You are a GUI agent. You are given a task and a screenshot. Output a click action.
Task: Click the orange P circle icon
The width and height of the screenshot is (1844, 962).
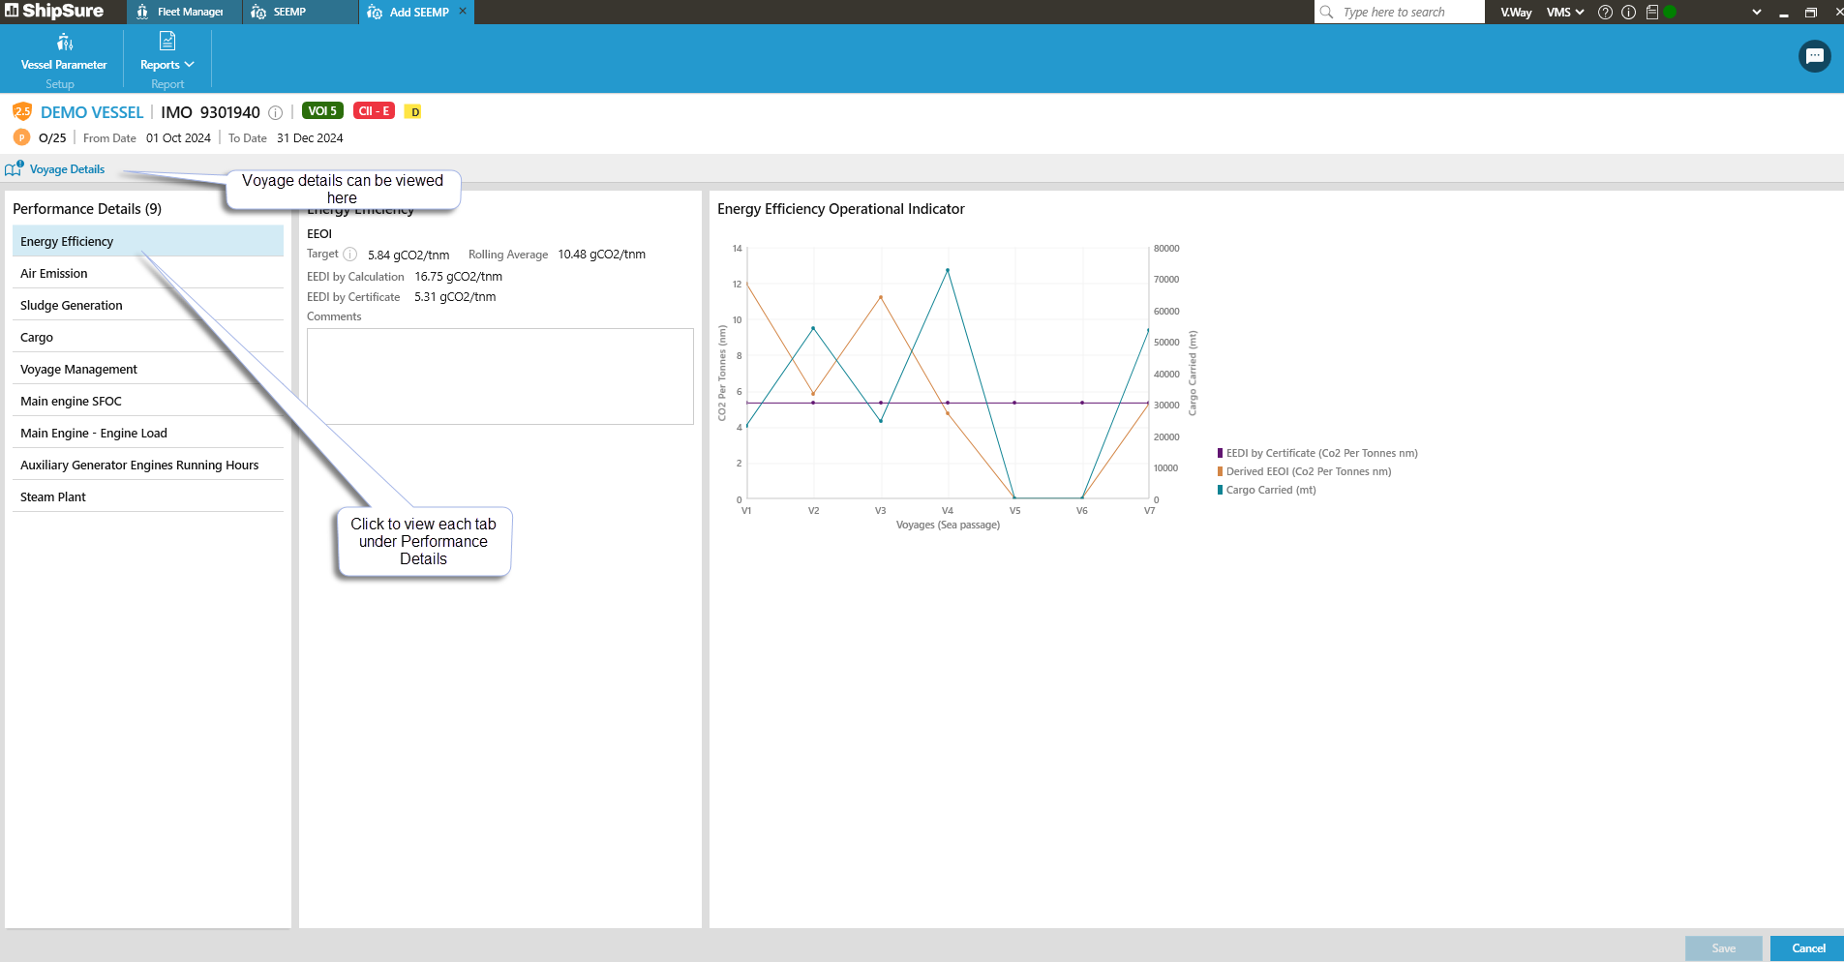point(22,137)
